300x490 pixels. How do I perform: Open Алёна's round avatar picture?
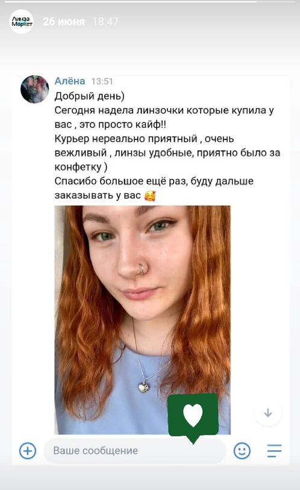[x=34, y=89]
